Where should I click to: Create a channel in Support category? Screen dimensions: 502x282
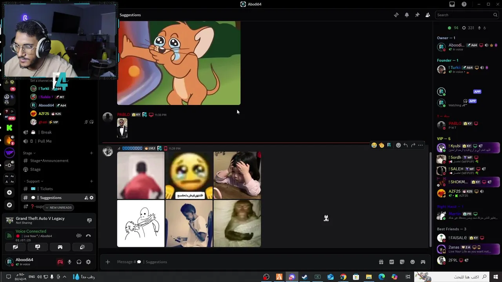(91, 181)
